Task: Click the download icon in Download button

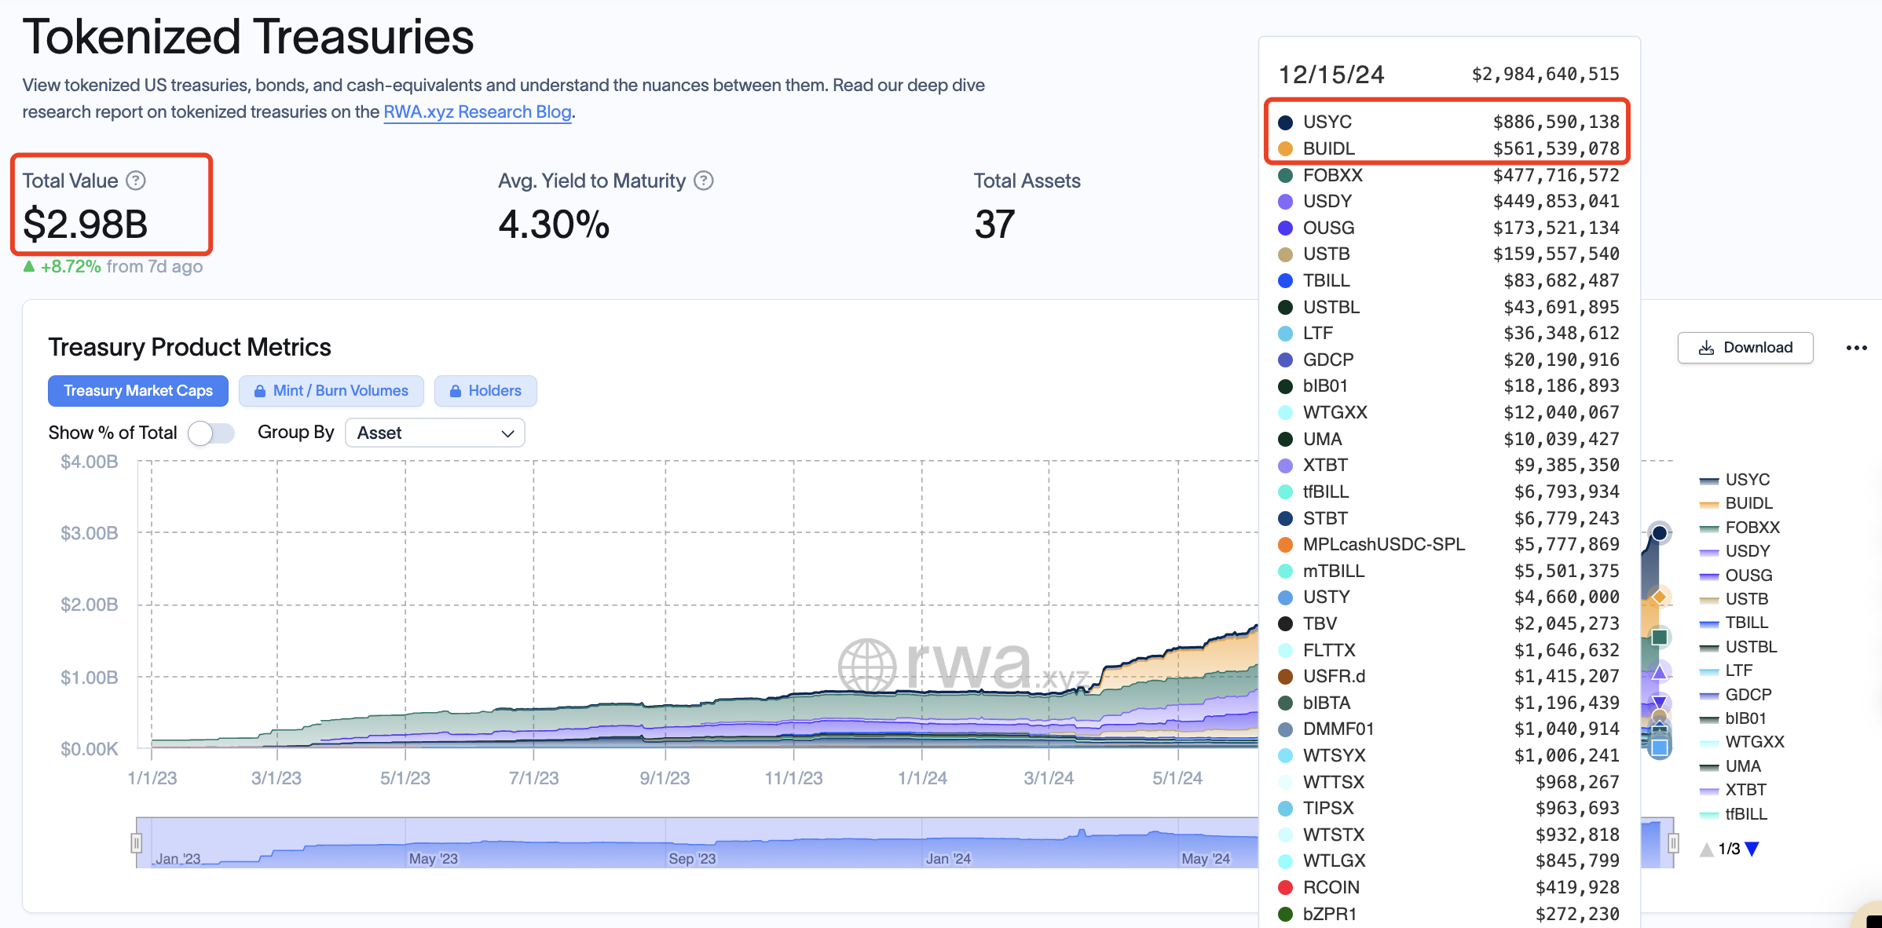Action: 1706,348
